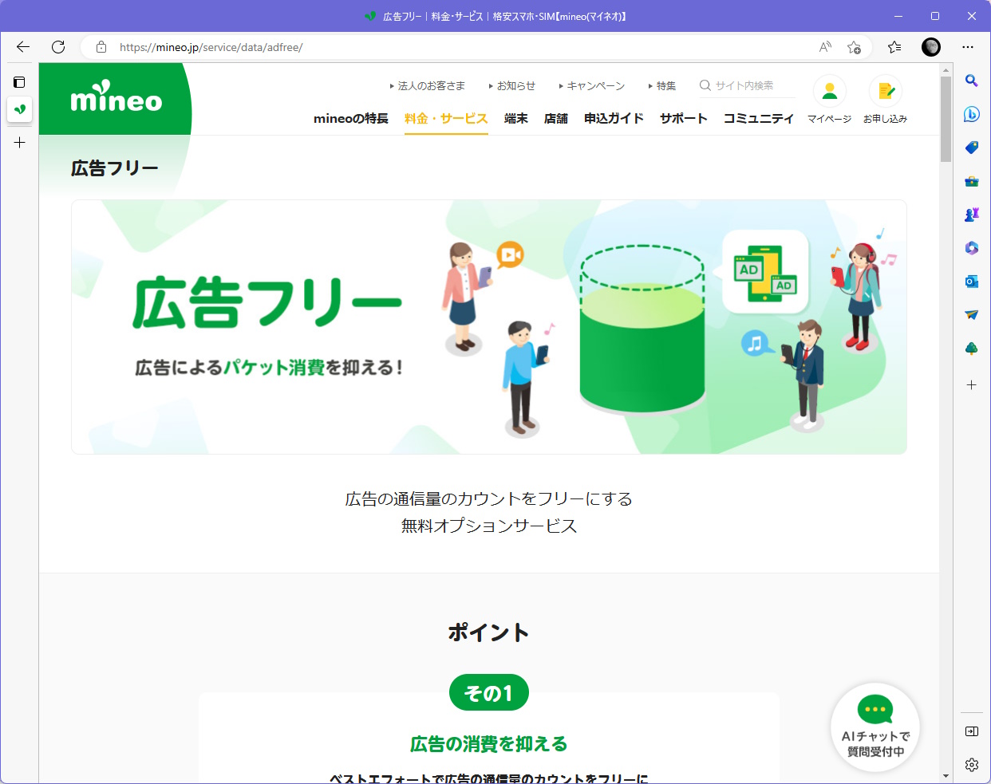Open サポート menu
This screenshot has height=784, width=991.
pos(684,119)
